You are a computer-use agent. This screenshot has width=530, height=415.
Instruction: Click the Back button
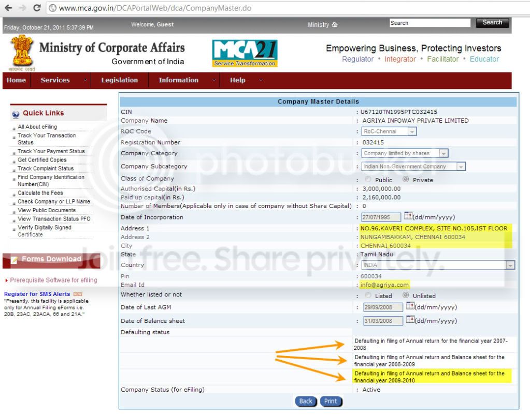(306, 401)
